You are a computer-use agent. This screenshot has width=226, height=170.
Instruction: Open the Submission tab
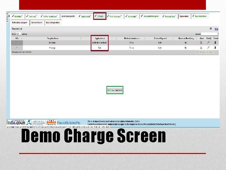pos(85,16)
